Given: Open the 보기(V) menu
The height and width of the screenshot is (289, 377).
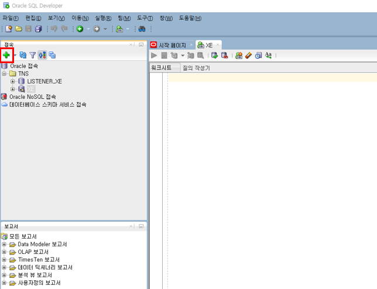Looking at the screenshot, I should coord(56,18).
